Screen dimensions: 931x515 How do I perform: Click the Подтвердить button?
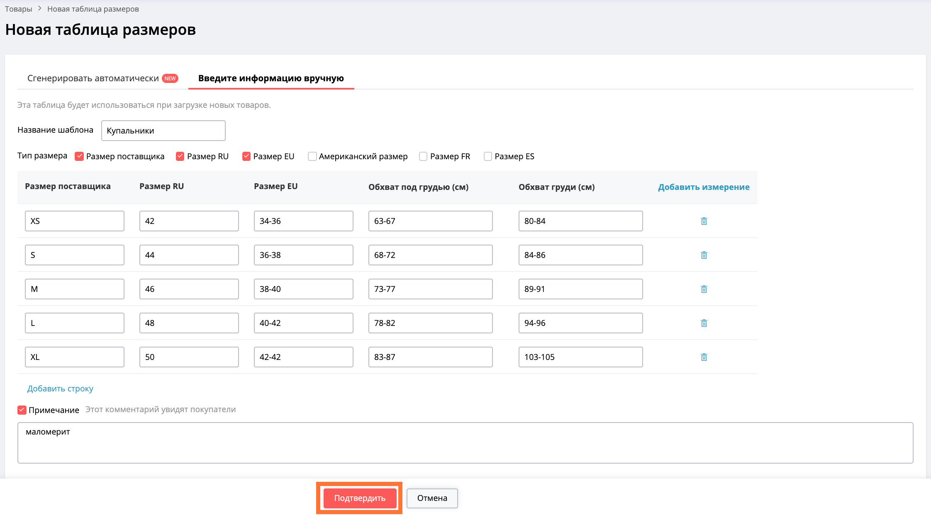click(x=360, y=498)
